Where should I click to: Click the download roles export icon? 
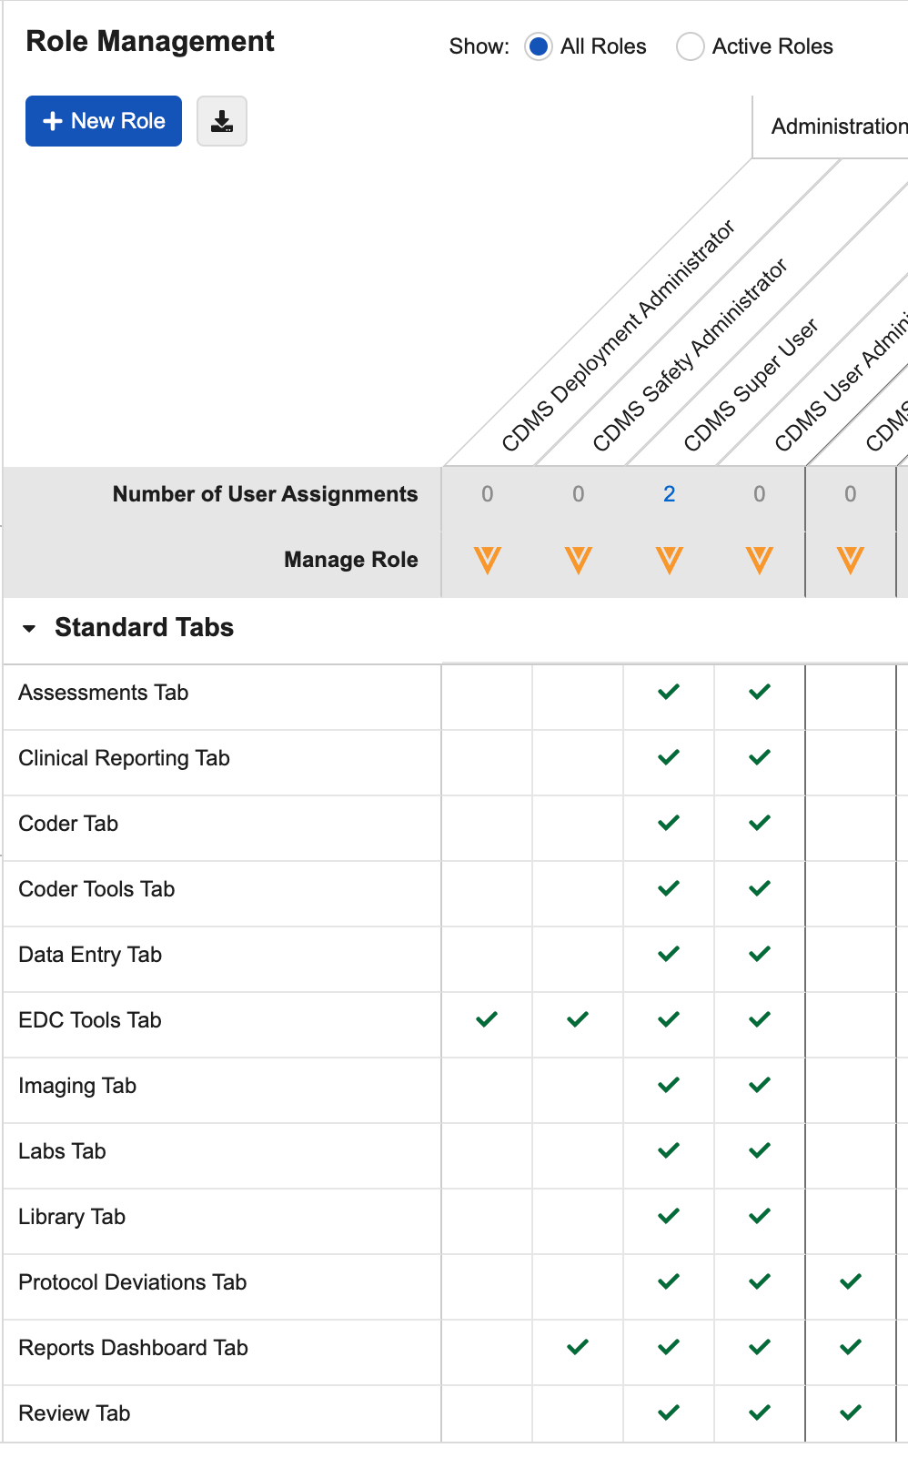click(x=222, y=121)
